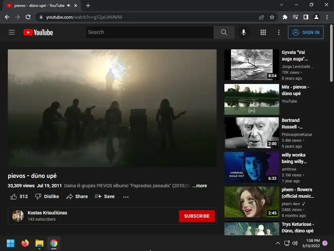Share the video
Screen dimensions: 334x251
click(77, 196)
